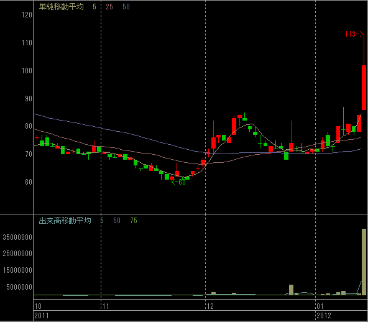Click month label 11 on the time axis

106,306
